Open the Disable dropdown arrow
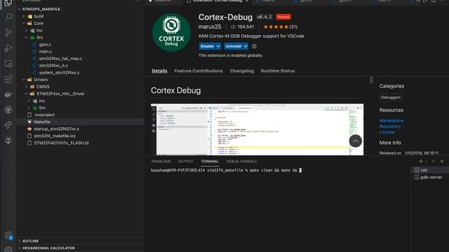449x252 pixels. coord(218,46)
